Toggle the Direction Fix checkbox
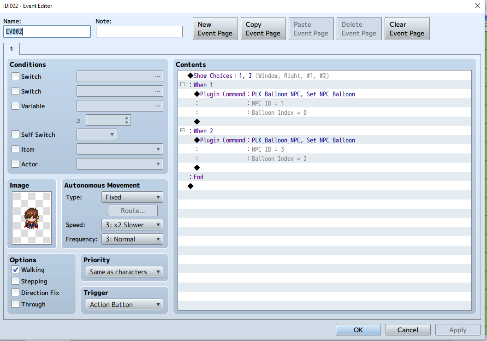The width and height of the screenshot is (487, 341). tap(15, 292)
